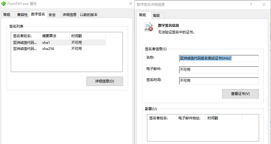Click the 电子邮件 field
Screen dimensions: 271x144
pos(219,70)
